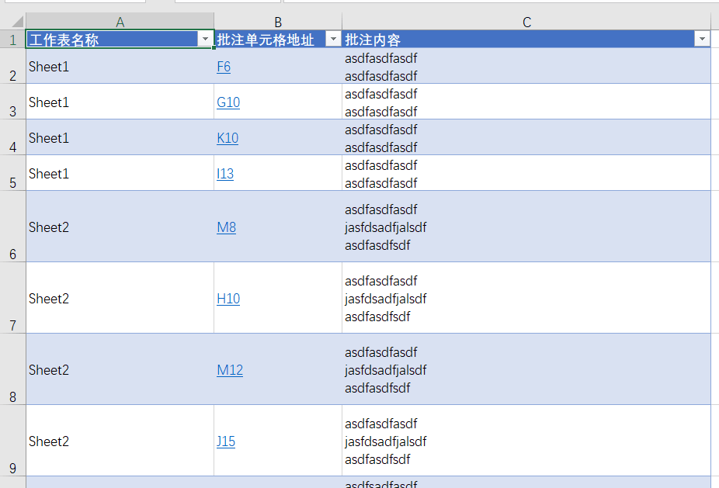Open the J15 hyperlink

tap(226, 442)
